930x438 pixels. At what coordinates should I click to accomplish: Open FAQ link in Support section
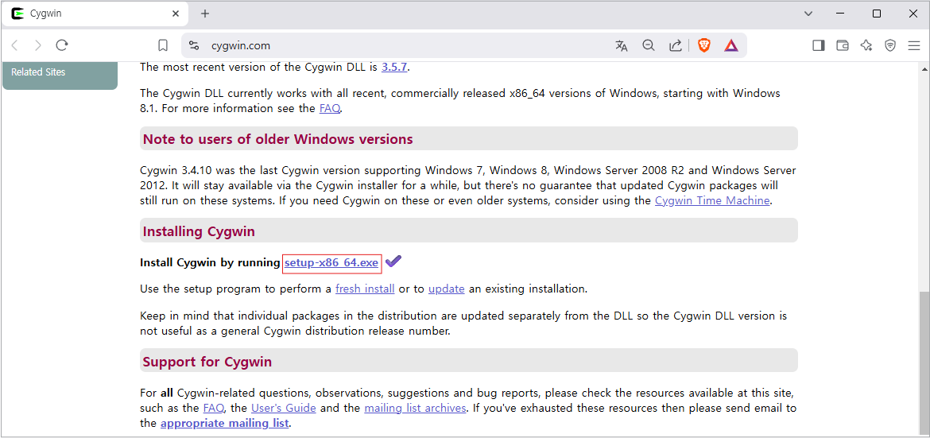(214, 409)
